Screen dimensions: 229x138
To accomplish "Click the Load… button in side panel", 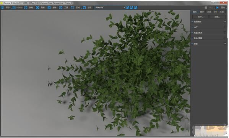I will coord(217,17).
